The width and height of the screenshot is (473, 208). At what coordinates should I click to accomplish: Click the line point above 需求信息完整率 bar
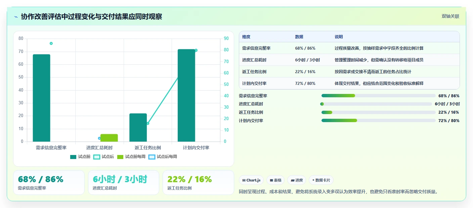point(51,43)
